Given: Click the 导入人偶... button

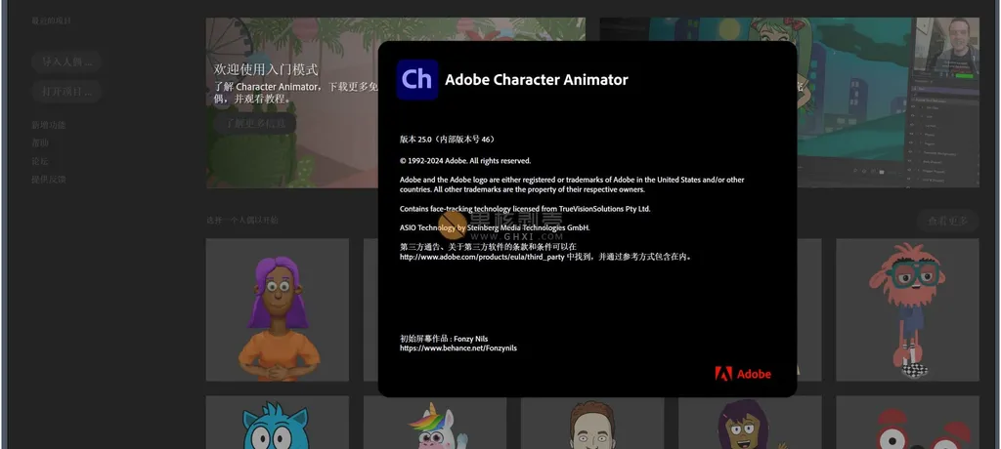Looking at the screenshot, I should [66, 61].
